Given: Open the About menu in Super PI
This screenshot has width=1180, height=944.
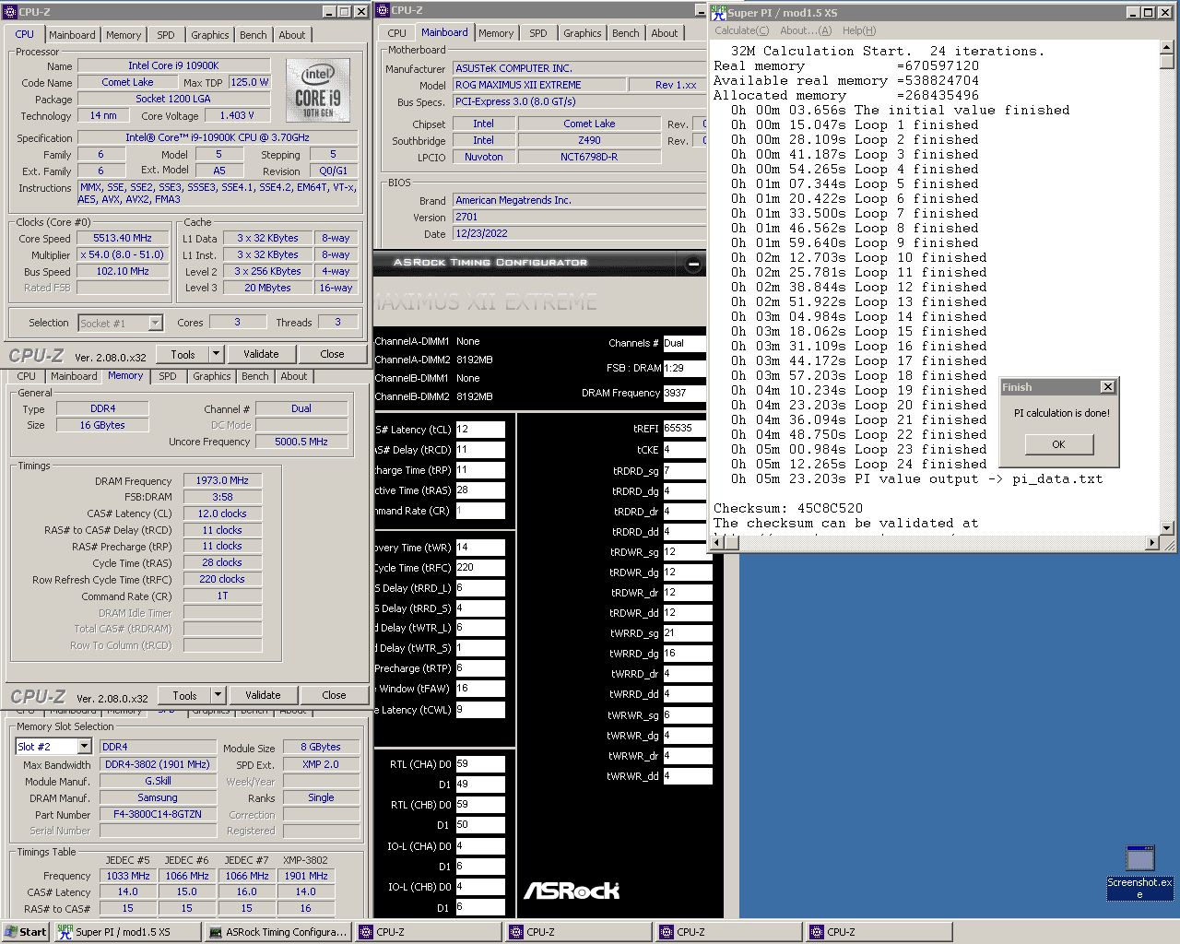Looking at the screenshot, I should (806, 30).
